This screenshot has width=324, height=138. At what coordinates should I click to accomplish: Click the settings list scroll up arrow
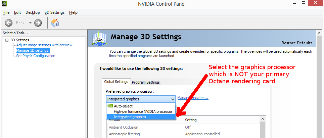pyautogui.click(x=263, y=119)
